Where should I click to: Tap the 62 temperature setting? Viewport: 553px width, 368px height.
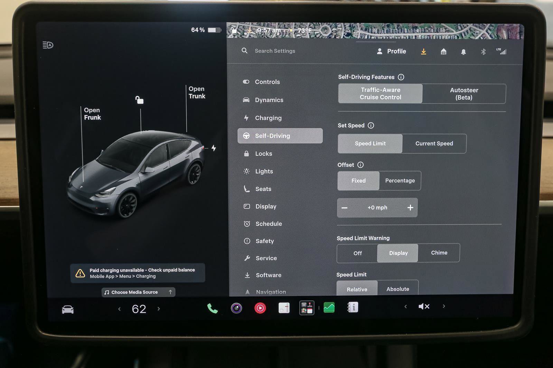point(139,309)
